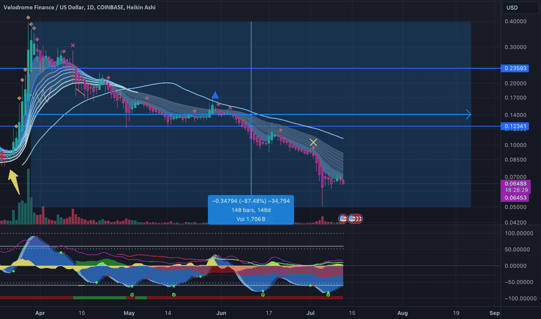Click the −50.00000 indicator scale label

coord(518,282)
